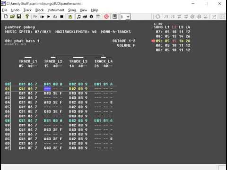The width and height of the screenshot is (227, 170).
Task: Click the TRACK L4 header
Action: [104, 61]
